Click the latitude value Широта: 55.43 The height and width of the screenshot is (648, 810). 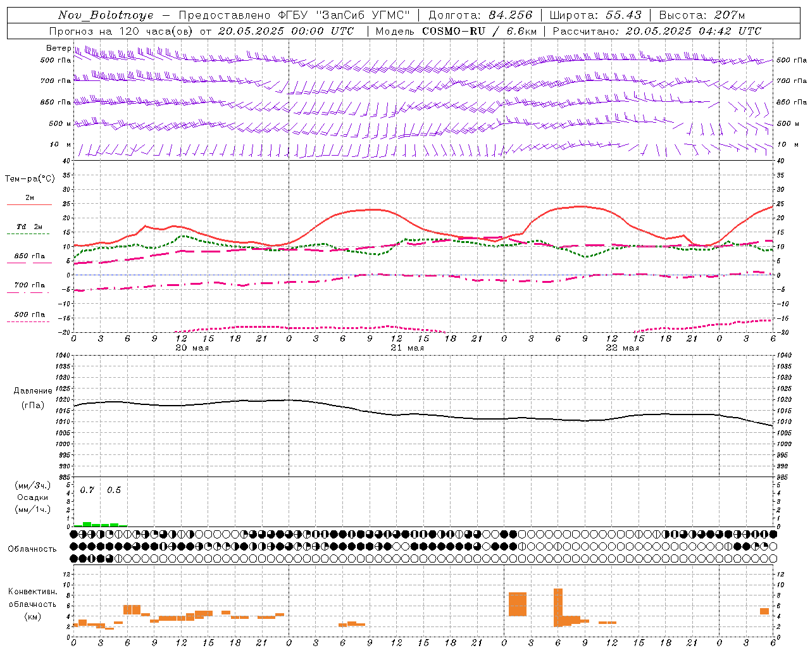click(x=595, y=15)
